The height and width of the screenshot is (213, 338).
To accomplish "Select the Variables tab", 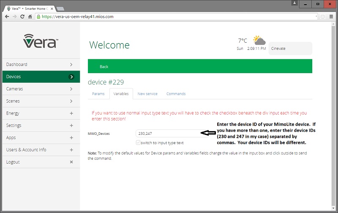I will [121, 94].
